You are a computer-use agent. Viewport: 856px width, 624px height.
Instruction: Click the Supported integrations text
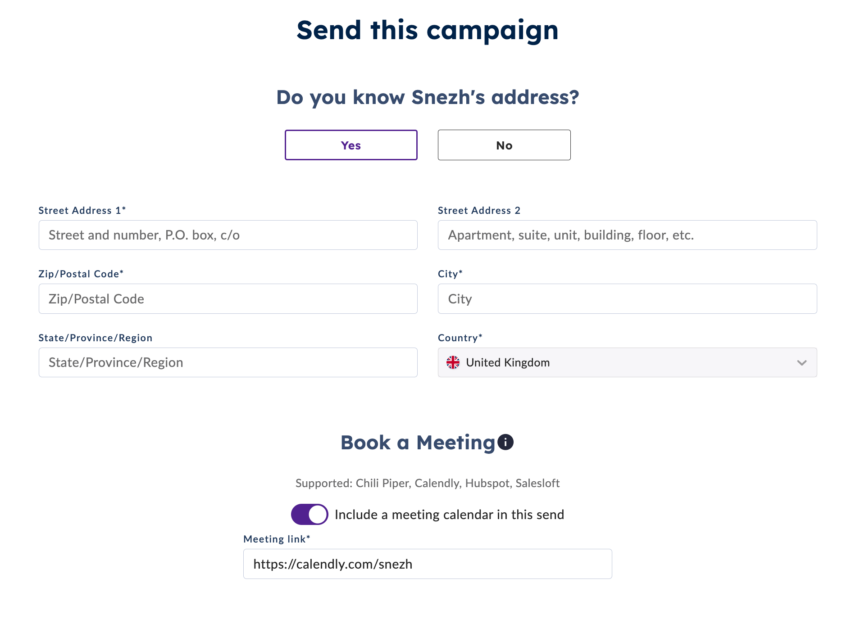click(428, 483)
